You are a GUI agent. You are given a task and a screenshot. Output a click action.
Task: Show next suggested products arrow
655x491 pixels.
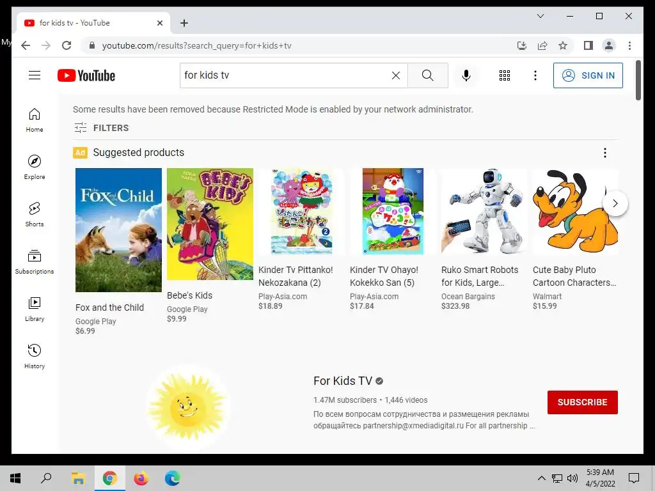(x=615, y=203)
